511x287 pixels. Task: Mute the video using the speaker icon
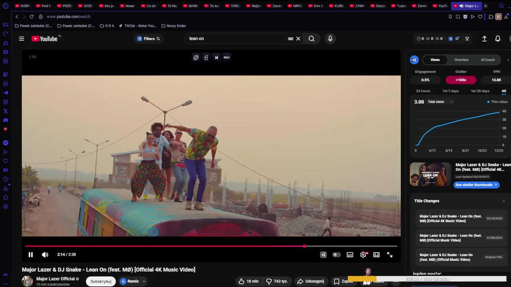click(x=45, y=254)
